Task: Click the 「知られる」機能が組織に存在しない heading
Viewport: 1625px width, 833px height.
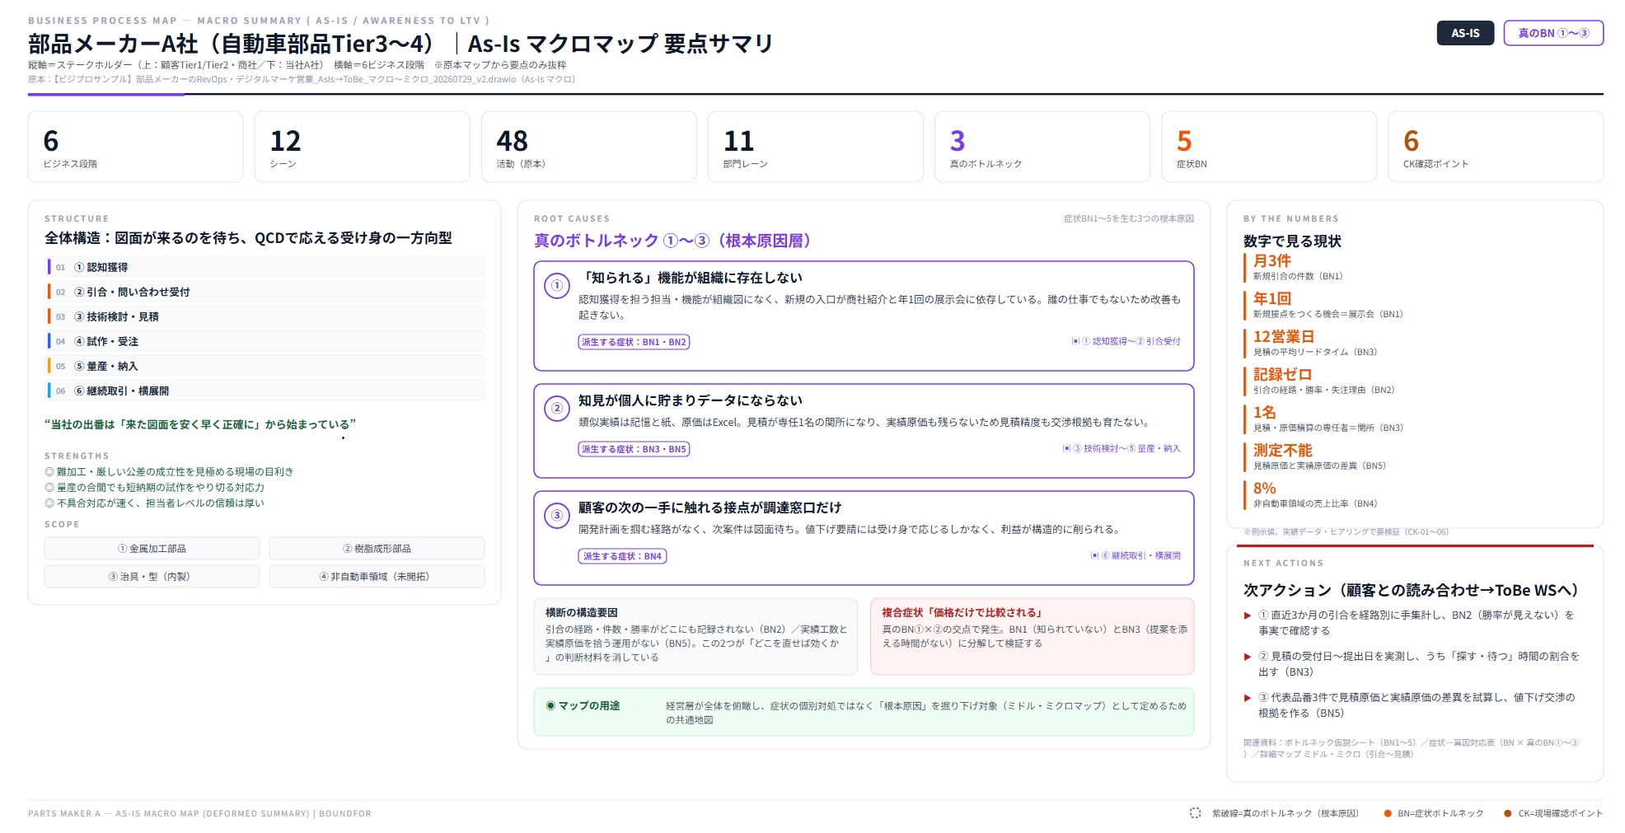Action: (691, 278)
